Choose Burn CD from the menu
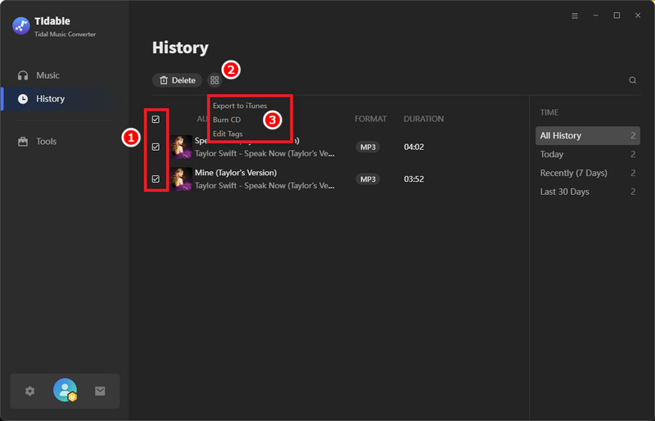This screenshot has width=655, height=421. tap(227, 120)
